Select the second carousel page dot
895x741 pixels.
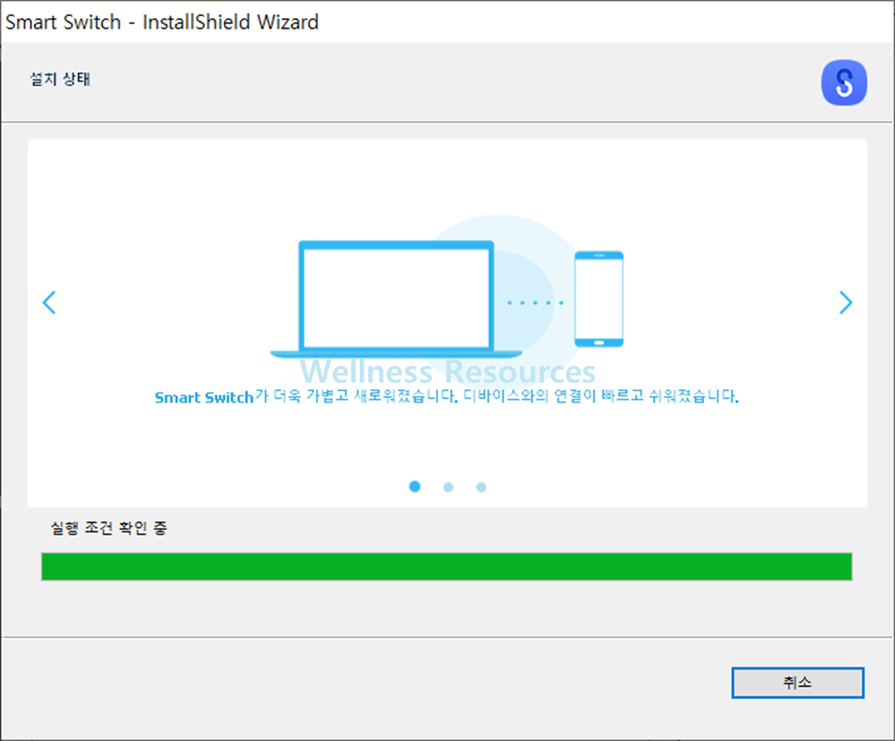click(448, 487)
